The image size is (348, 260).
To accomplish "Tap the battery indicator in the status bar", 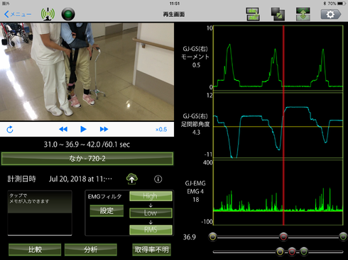I will 341,4.
